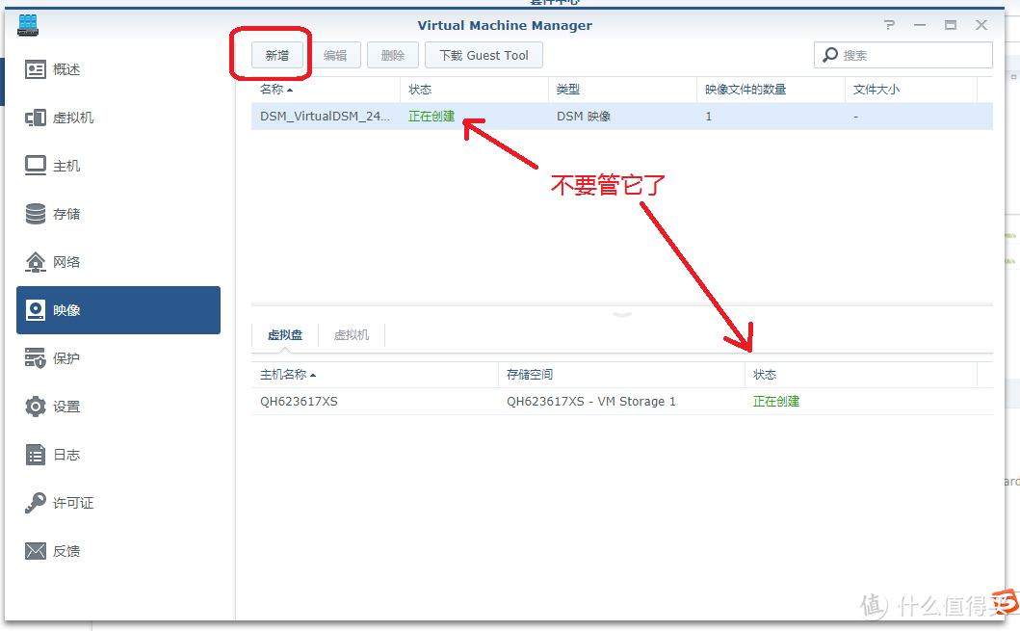Click the image file count value 1
The width and height of the screenshot is (1020, 631).
point(708,117)
